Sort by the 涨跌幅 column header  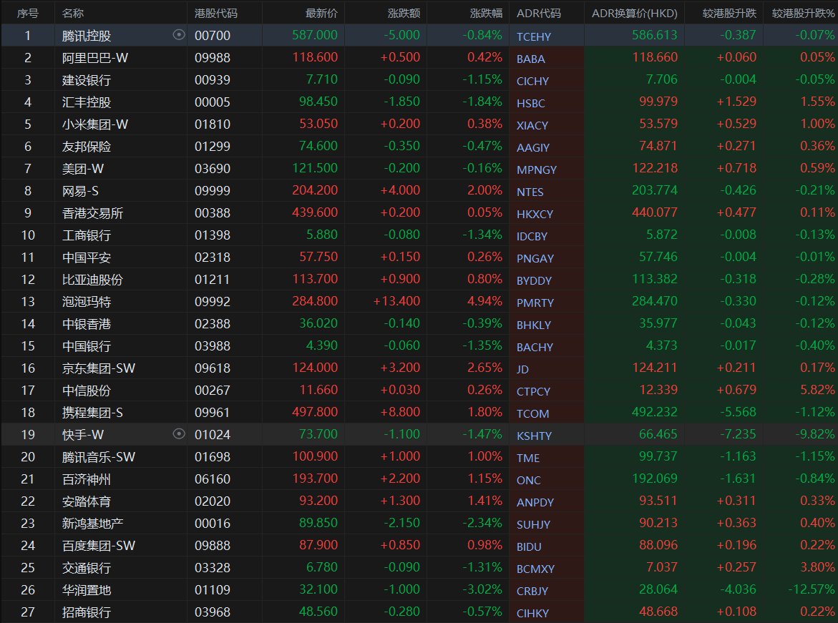[x=486, y=14]
